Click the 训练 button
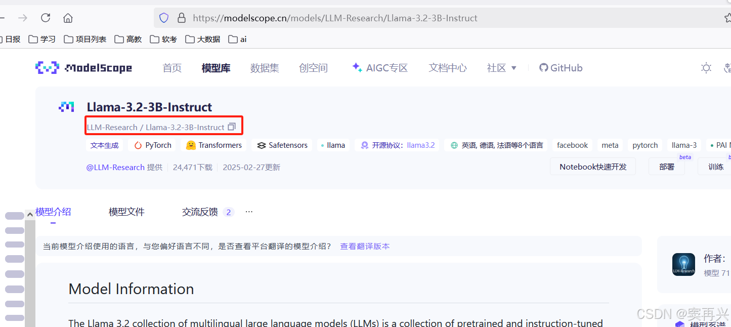The width and height of the screenshot is (731, 327). pos(715,167)
